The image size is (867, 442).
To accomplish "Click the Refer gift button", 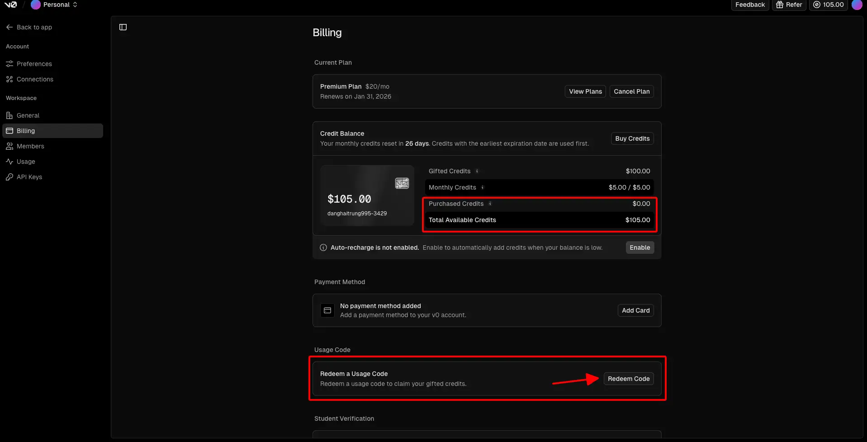I will click(x=789, y=5).
